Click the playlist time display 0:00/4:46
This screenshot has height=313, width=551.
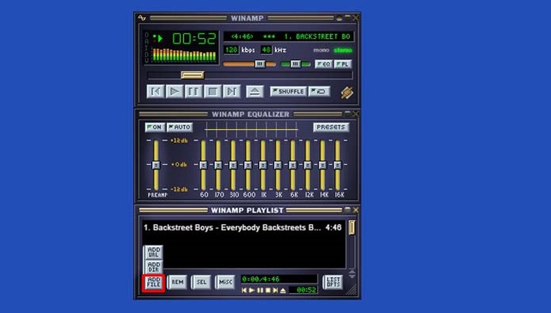[x=279, y=279]
